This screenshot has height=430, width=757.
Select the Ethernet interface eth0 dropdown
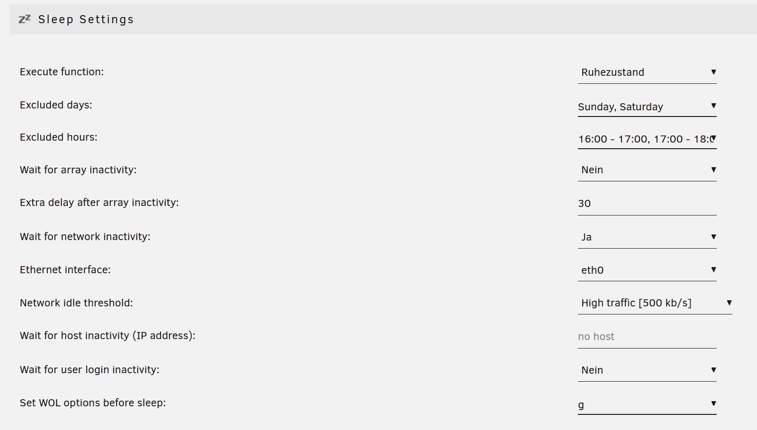[647, 270]
